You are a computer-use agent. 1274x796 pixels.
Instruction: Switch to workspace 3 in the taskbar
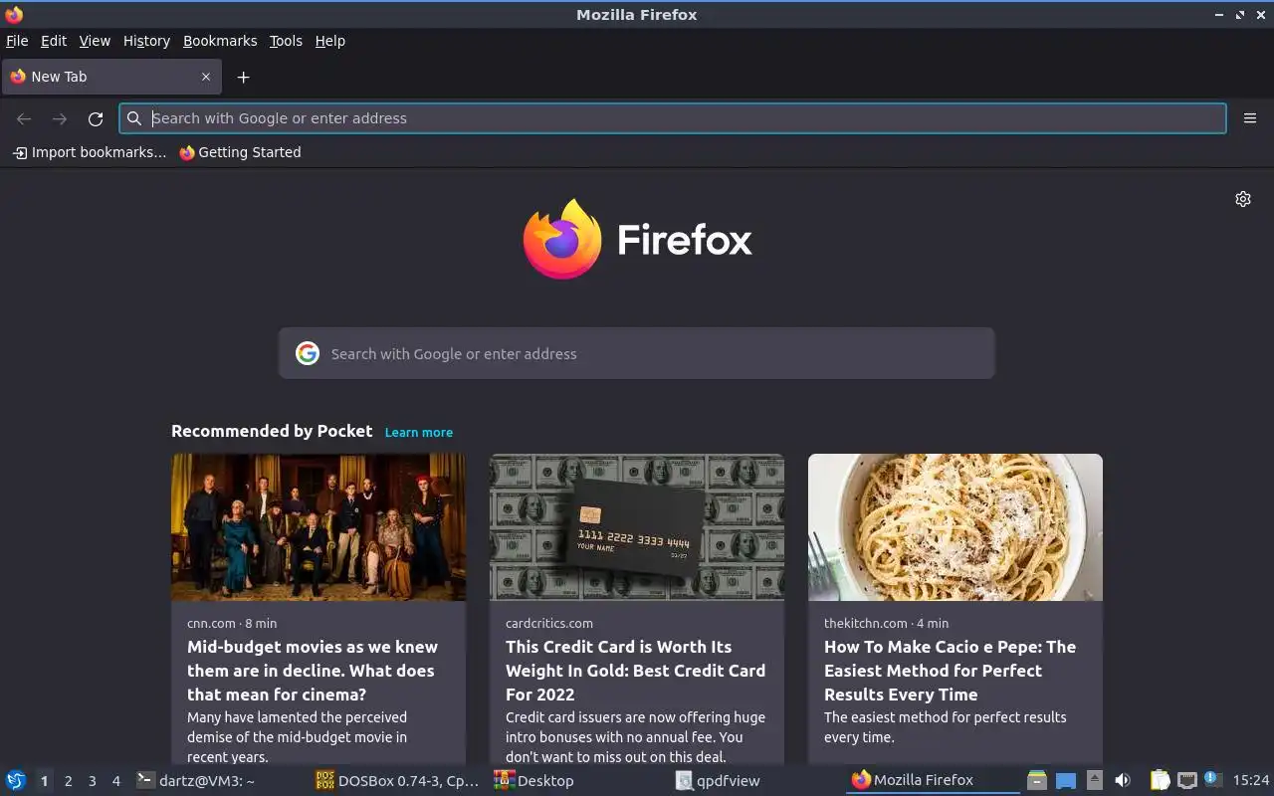point(92,781)
